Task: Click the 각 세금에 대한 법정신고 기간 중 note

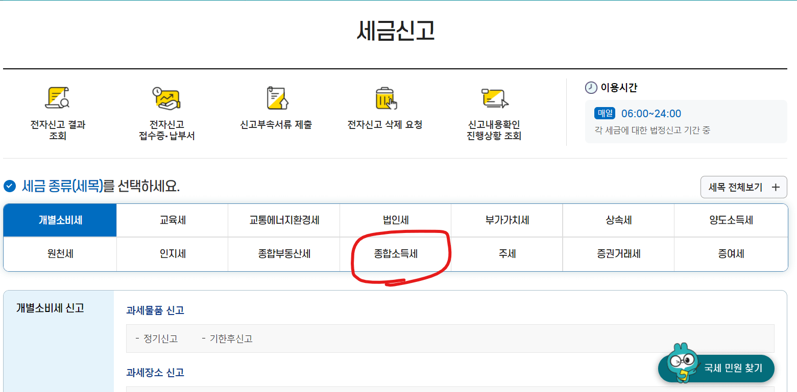Action: pyautogui.click(x=652, y=130)
